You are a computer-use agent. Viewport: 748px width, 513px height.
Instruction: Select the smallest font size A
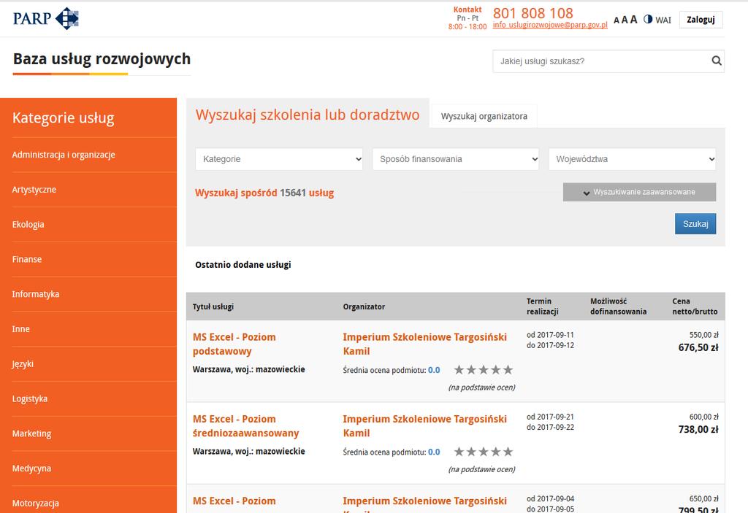click(616, 20)
